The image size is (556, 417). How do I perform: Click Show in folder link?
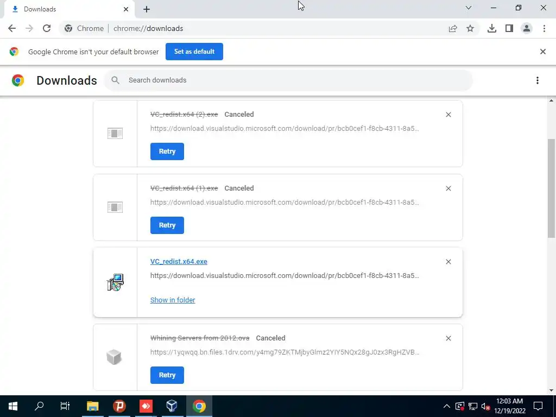(x=173, y=300)
